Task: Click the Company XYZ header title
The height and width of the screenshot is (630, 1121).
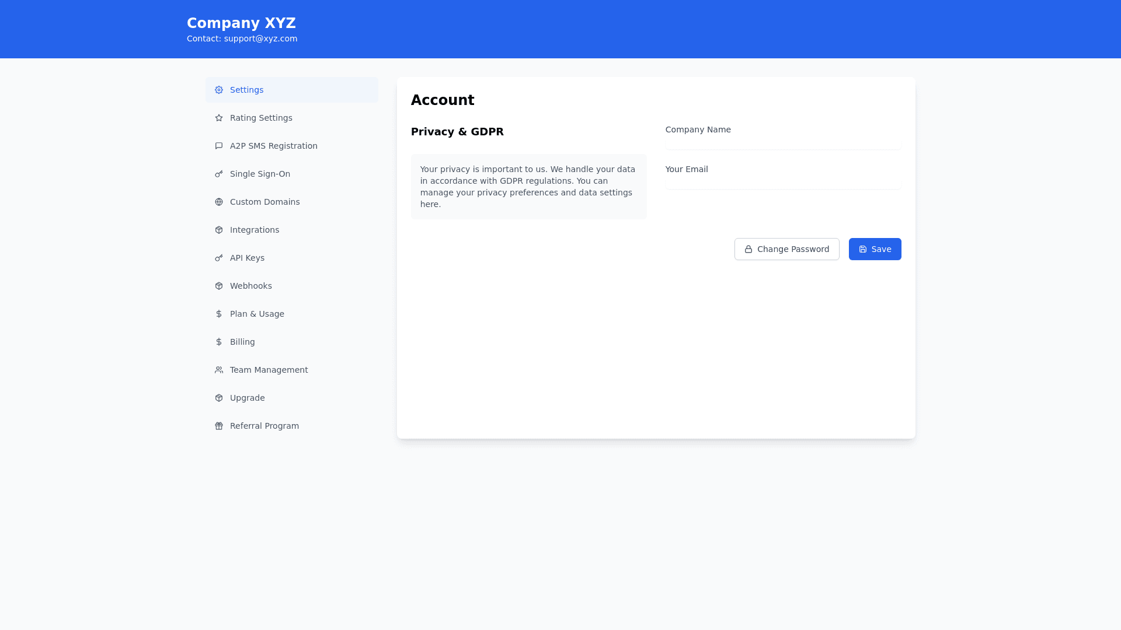Action: point(241,23)
